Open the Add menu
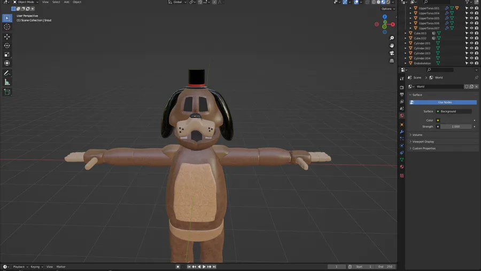The image size is (481, 271). point(67,2)
